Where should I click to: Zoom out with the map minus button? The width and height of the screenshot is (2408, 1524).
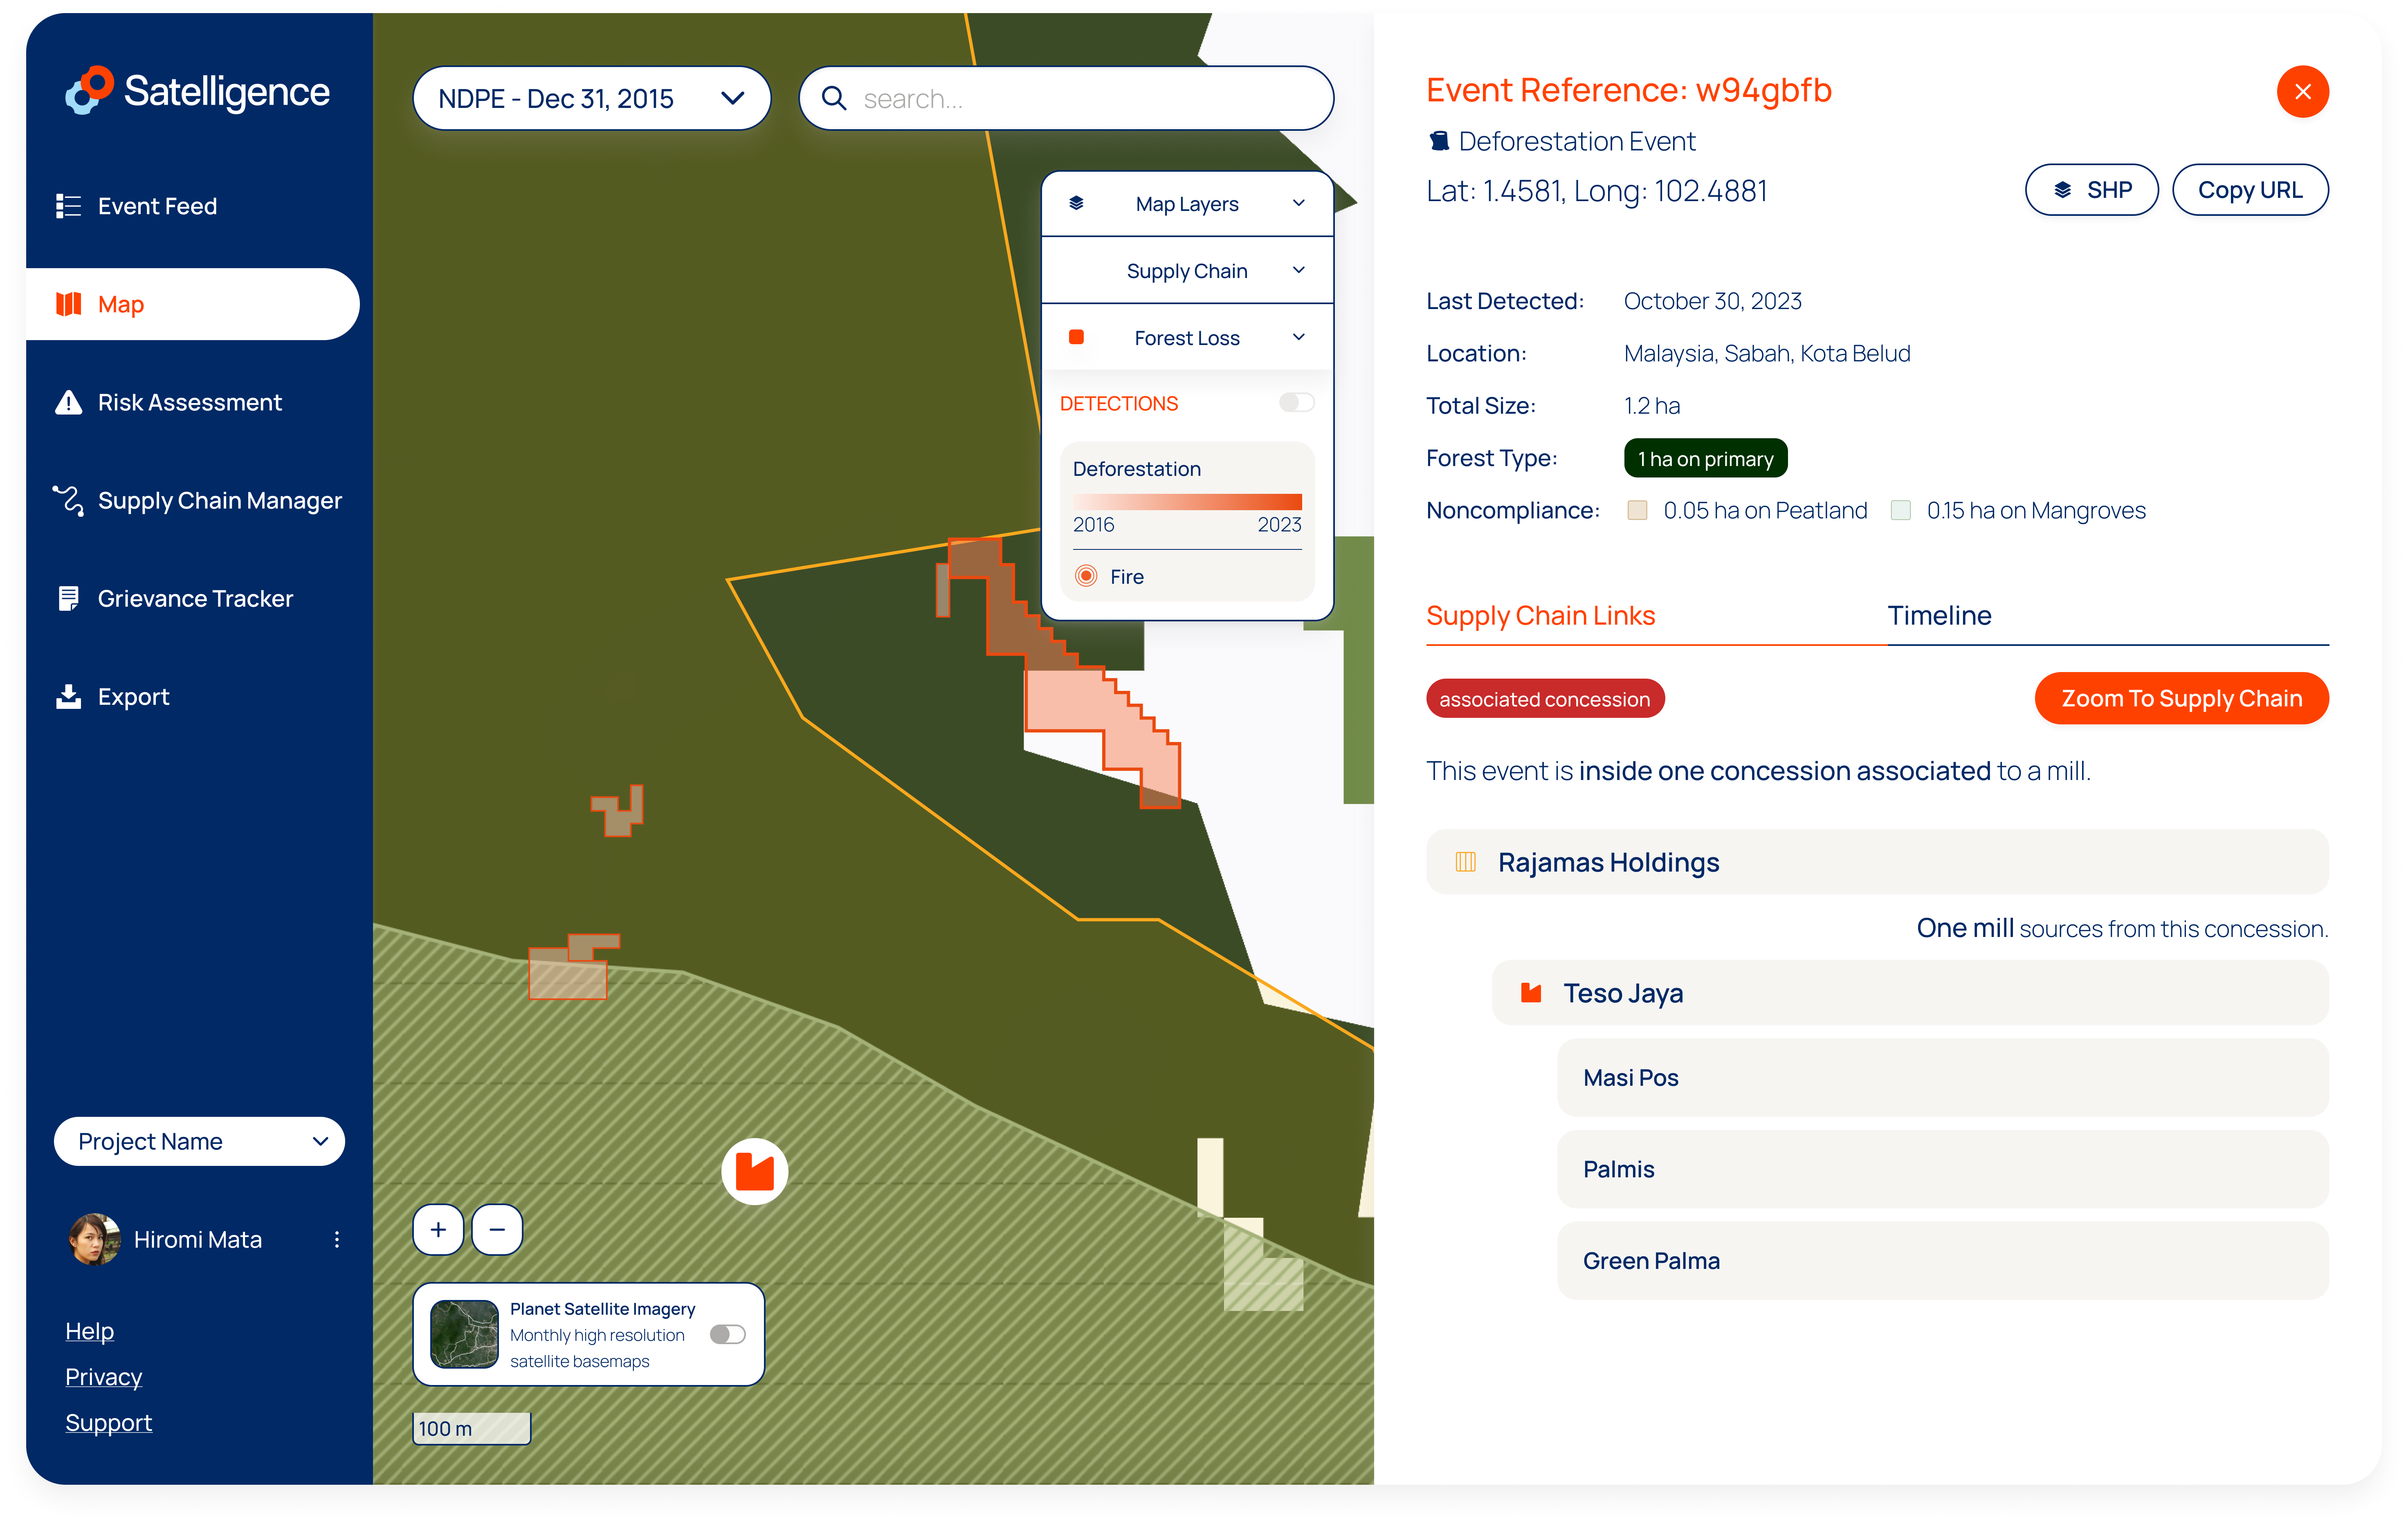[497, 1229]
